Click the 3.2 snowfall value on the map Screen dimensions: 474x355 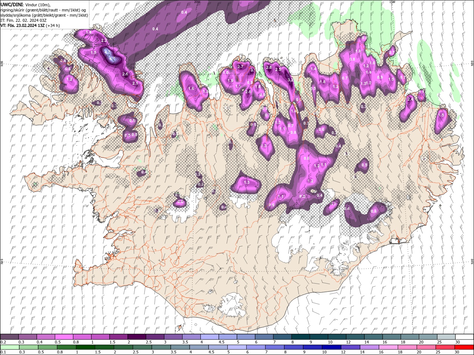(290, 80)
